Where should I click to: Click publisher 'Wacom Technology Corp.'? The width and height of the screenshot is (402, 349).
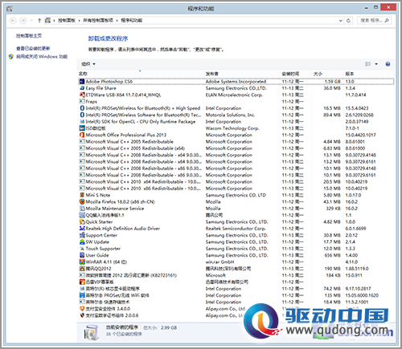coord(232,128)
